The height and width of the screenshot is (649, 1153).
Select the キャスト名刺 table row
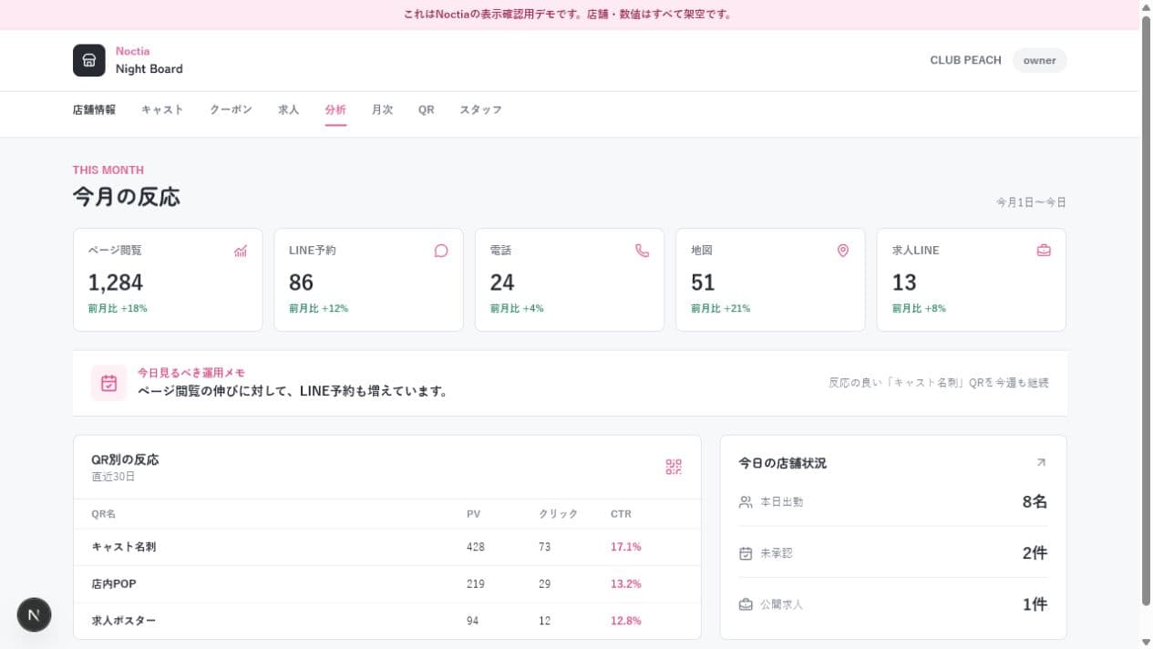coord(387,547)
